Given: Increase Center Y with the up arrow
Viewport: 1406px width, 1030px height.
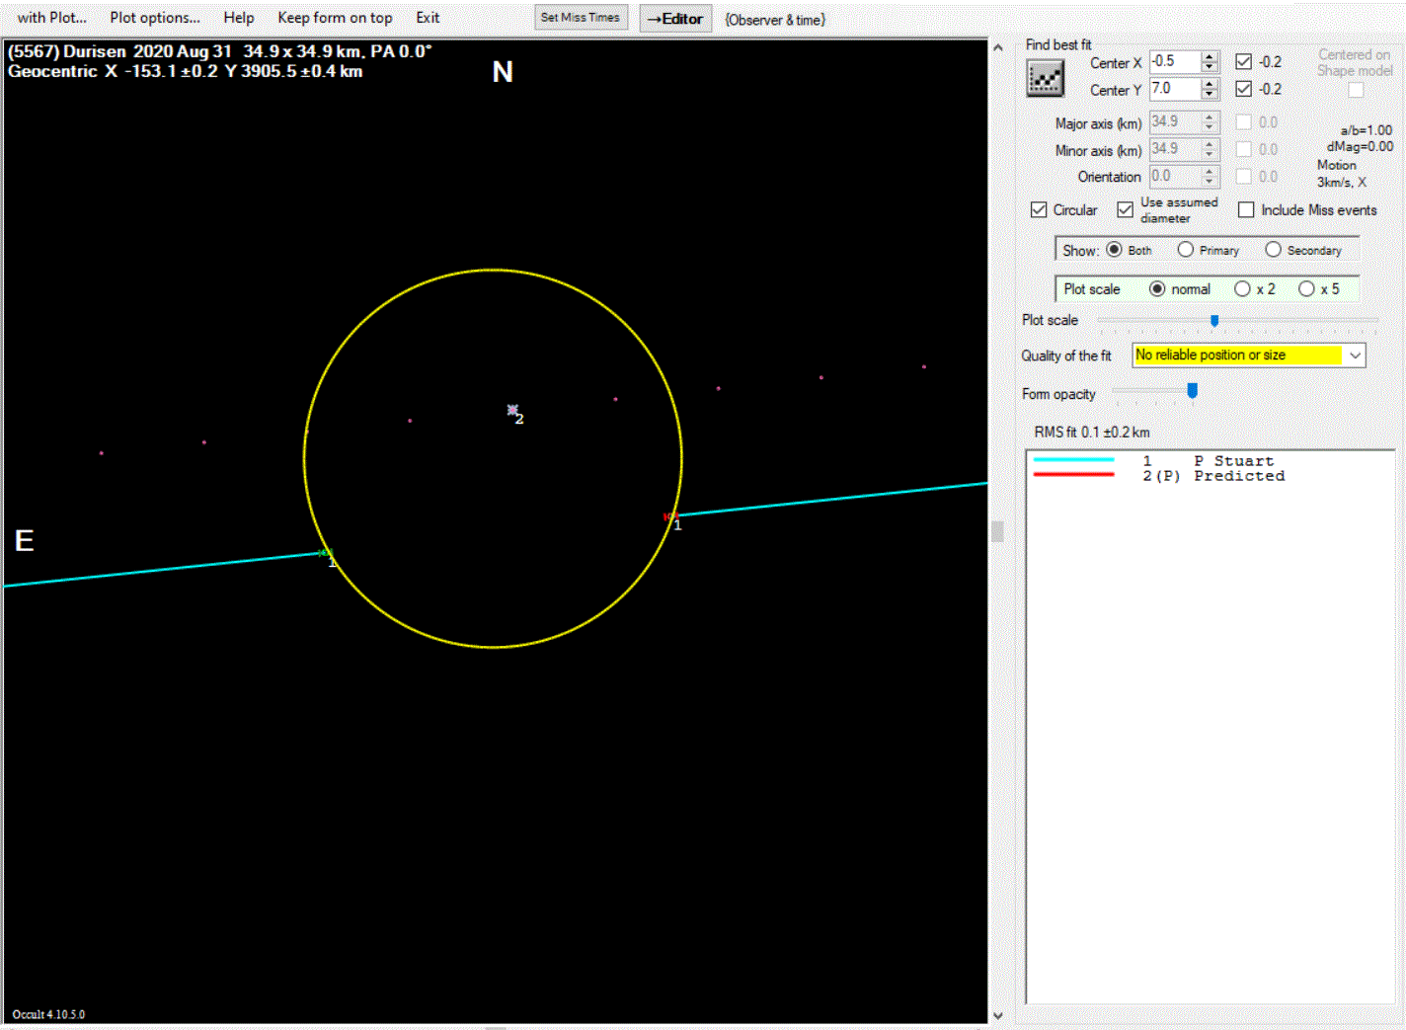Looking at the screenshot, I should [1211, 84].
